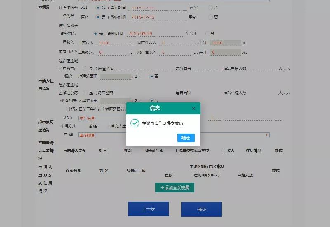
Task: Click the 私有产权房 户籍人数 field
Action: [x=263, y=69]
